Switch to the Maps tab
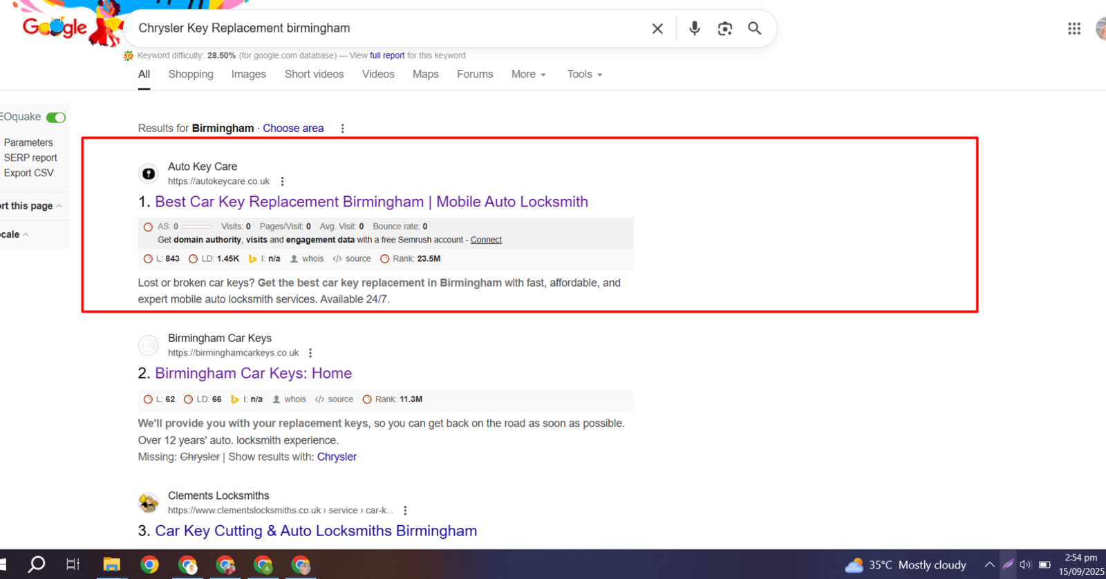This screenshot has width=1106, height=579. (x=425, y=75)
